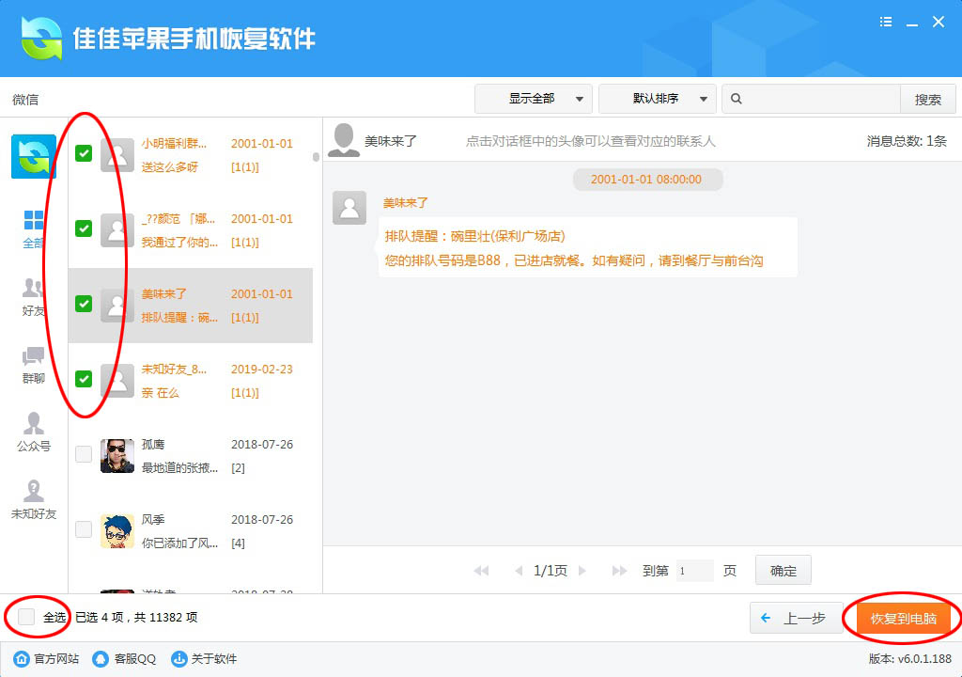Switch to 未知好友 unknown friends category
This screenshot has height=677, width=962.
(x=33, y=500)
